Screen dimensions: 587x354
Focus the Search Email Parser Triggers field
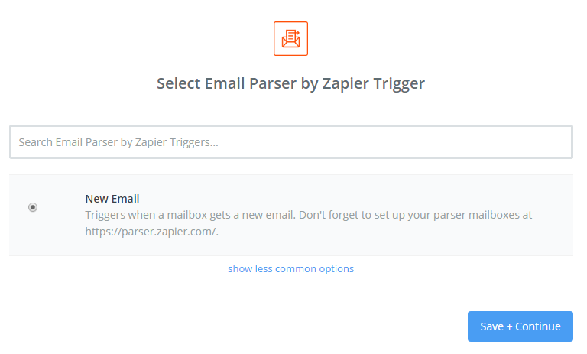[290, 142]
